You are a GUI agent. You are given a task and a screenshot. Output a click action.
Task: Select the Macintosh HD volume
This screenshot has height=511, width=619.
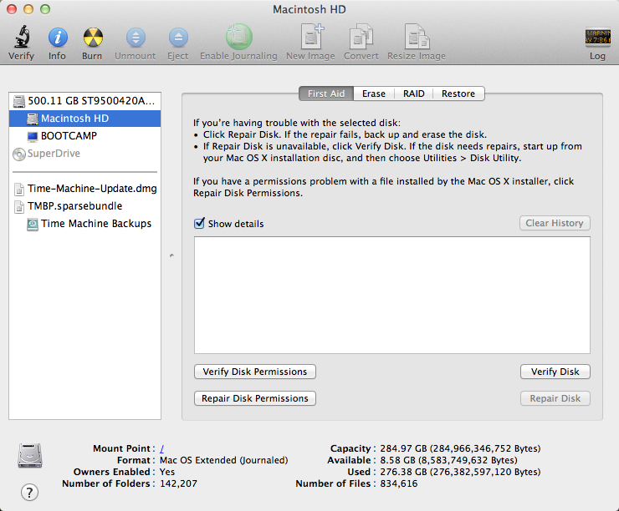point(84,119)
